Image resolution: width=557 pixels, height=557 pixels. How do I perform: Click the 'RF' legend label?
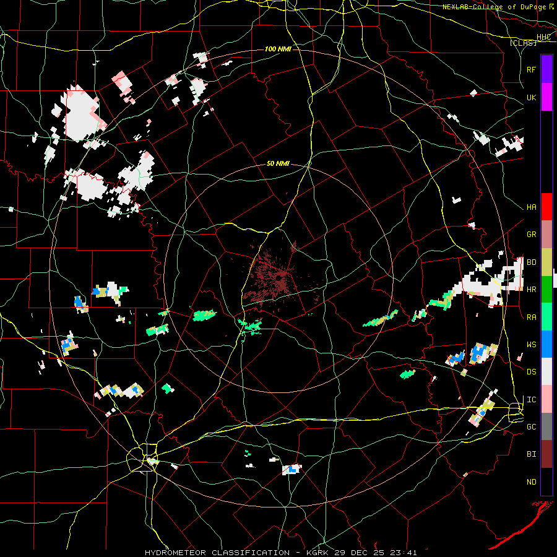[x=531, y=69]
